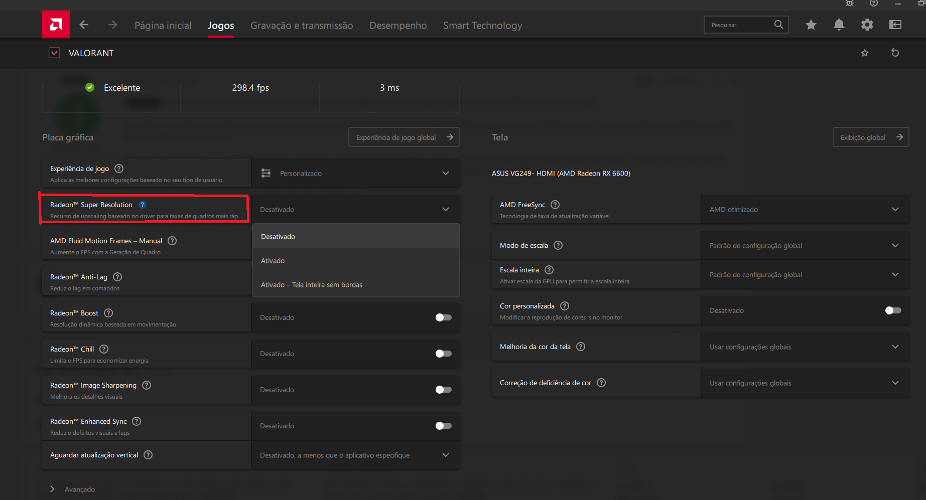926x500 pixels.
Task: Toggle Radeon Boost switch
Action: pos(444,317)
